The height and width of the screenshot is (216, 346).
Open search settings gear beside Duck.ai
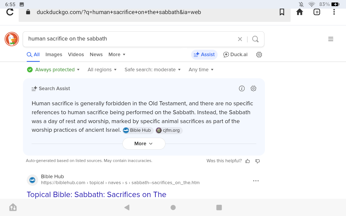click(259, 55)
